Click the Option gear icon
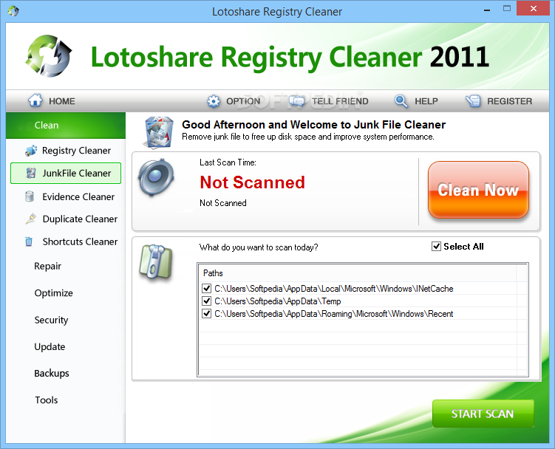555x449 pixels. pyautogui.click(x=214, y=101)
